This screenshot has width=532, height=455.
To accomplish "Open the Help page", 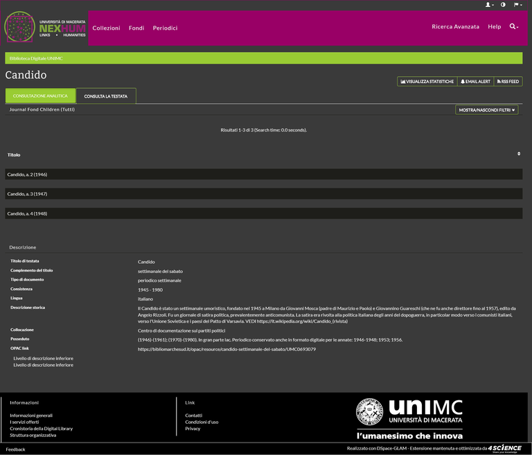I will click(x=495, y=26).
